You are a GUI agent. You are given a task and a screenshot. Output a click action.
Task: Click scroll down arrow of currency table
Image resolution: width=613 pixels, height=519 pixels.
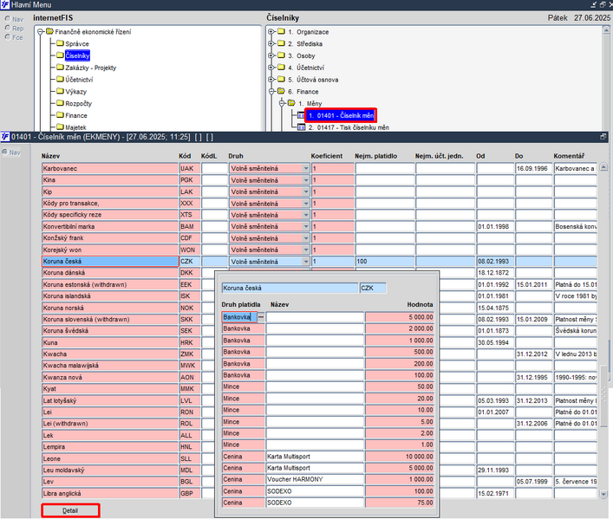603,495
